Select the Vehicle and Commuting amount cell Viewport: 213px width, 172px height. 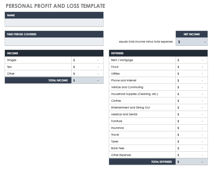click(x=192, y=87)
